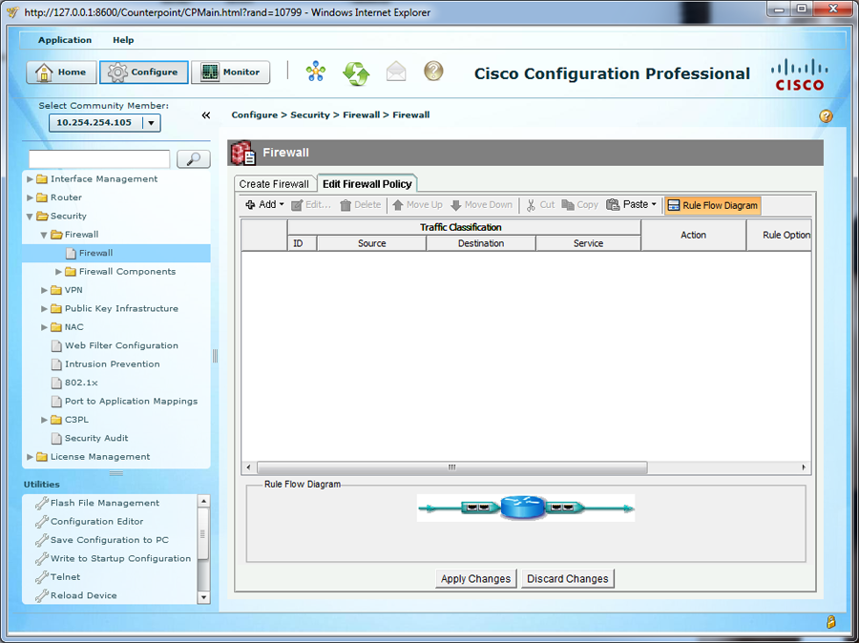The width and height of the screenshot is (859, 643).
Task: Click the Firewall panel header icon
Action: (x=243, y=153)
